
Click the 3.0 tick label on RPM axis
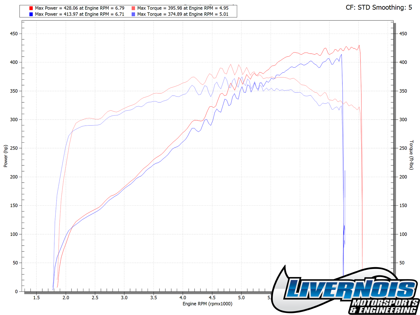124,297
